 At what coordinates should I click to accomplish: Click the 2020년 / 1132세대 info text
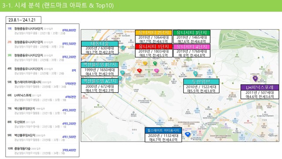(x=163, y=136)
